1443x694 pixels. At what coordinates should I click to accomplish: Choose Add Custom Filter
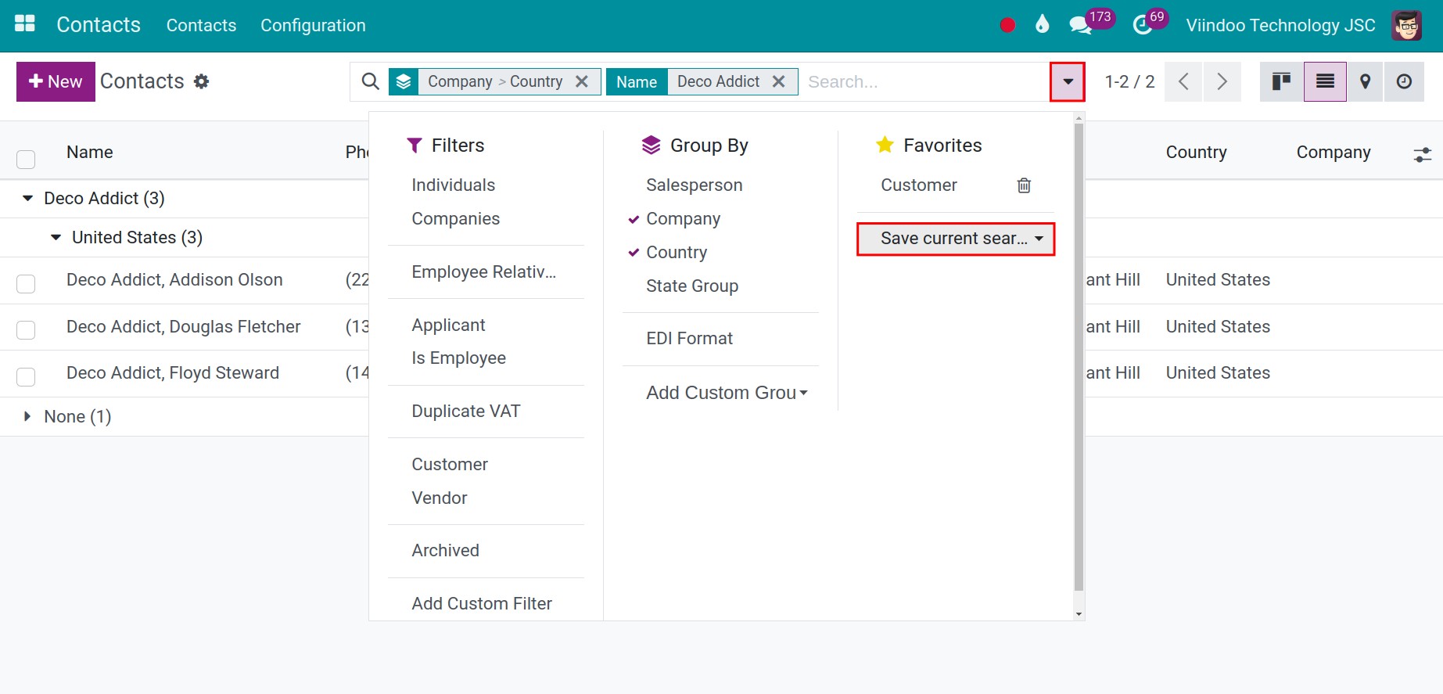tap(482, 604)
